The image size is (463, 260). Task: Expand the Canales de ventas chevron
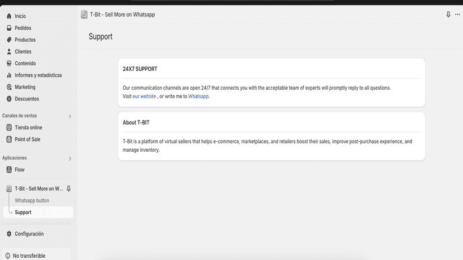coord(70,117)
